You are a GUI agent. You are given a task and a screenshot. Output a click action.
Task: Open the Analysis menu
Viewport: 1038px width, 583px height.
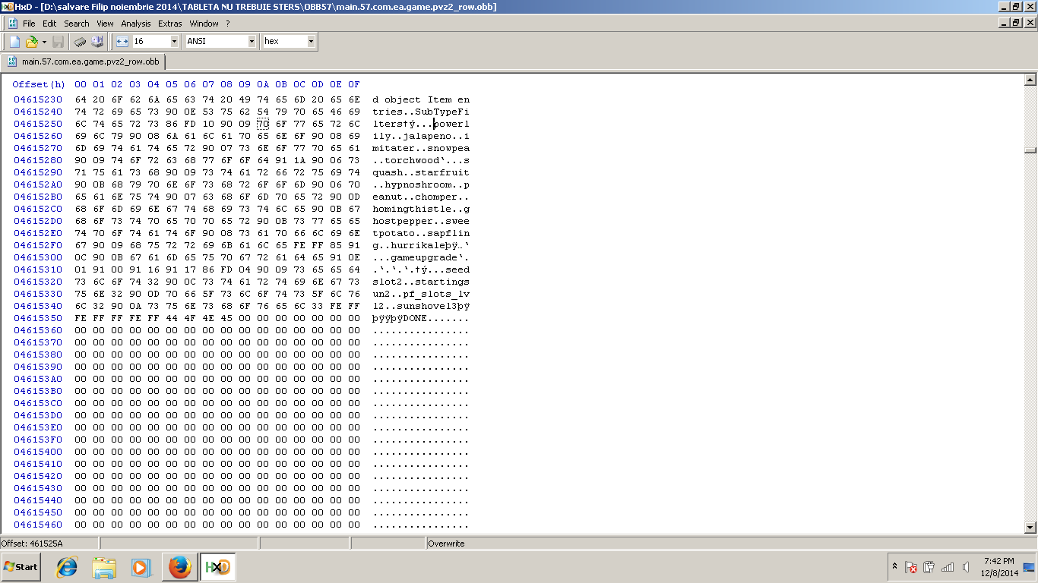[x=136, y=24]
